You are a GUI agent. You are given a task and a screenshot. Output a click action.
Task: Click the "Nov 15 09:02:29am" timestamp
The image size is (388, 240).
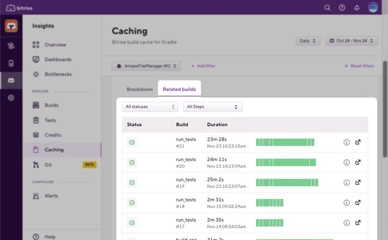coord(226,206)
